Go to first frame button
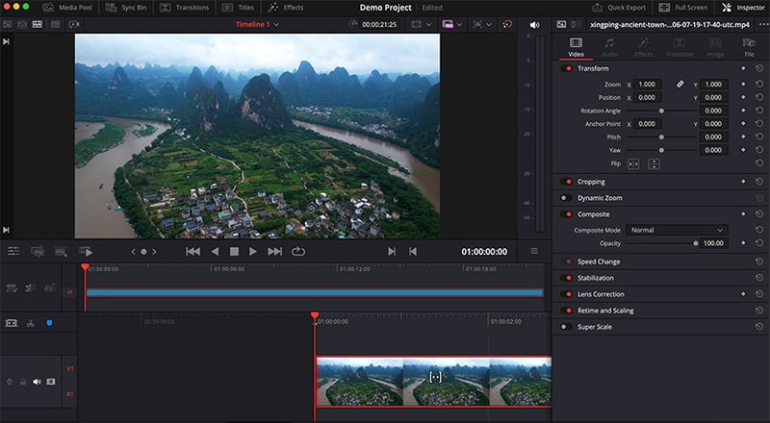770x423 pixels. click(x=192, y=251)
